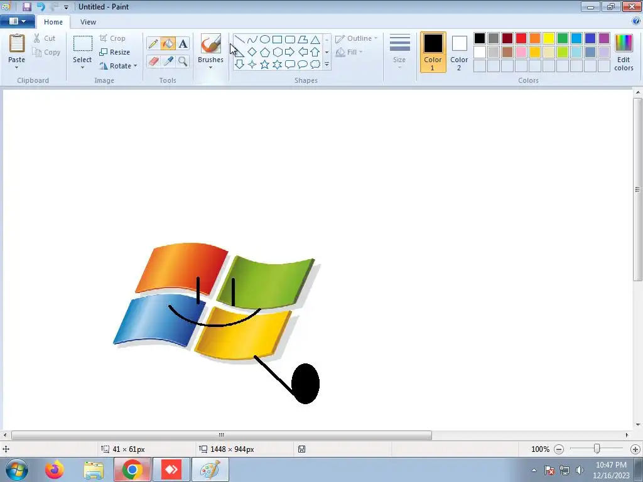
Task: Pick the Hexagon shape
Action: pos(277,52)
